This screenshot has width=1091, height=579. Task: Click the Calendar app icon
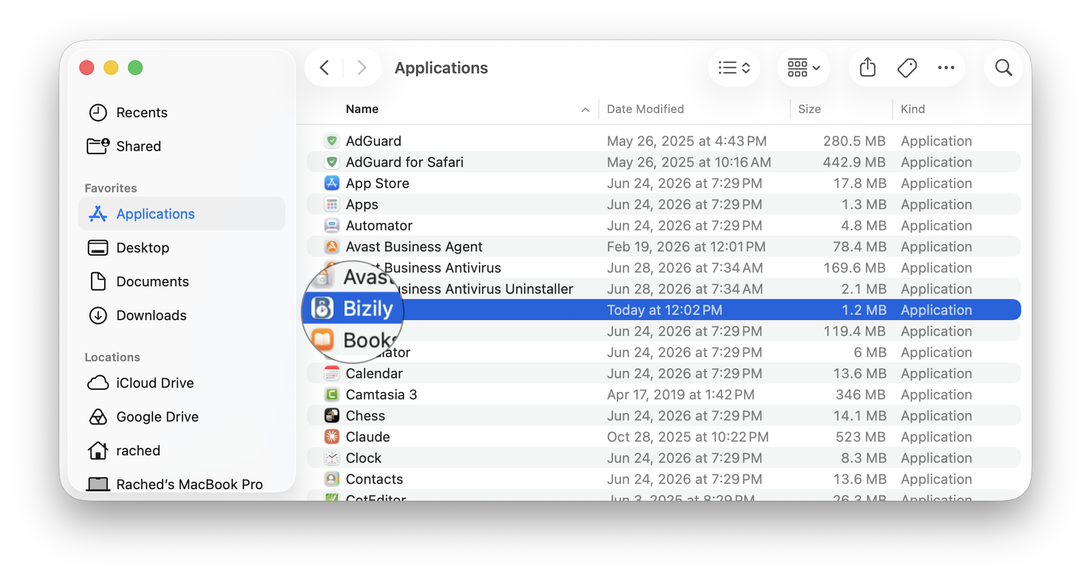coord(331,373)
